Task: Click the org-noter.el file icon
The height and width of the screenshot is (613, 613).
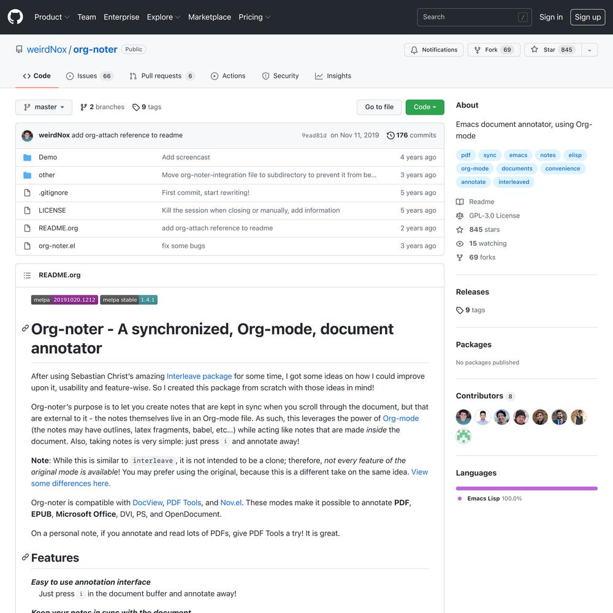Action: [x=28, y=246]
